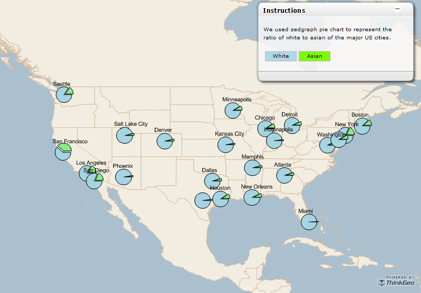The height and width of the screenshot is (293, 421).
Task: Open the ThinkGeo logo link
Action: click(x=396, y=281)
